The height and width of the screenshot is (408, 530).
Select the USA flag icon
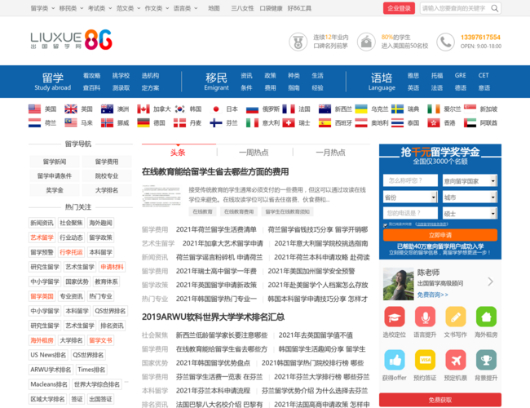tap(34, 109)
